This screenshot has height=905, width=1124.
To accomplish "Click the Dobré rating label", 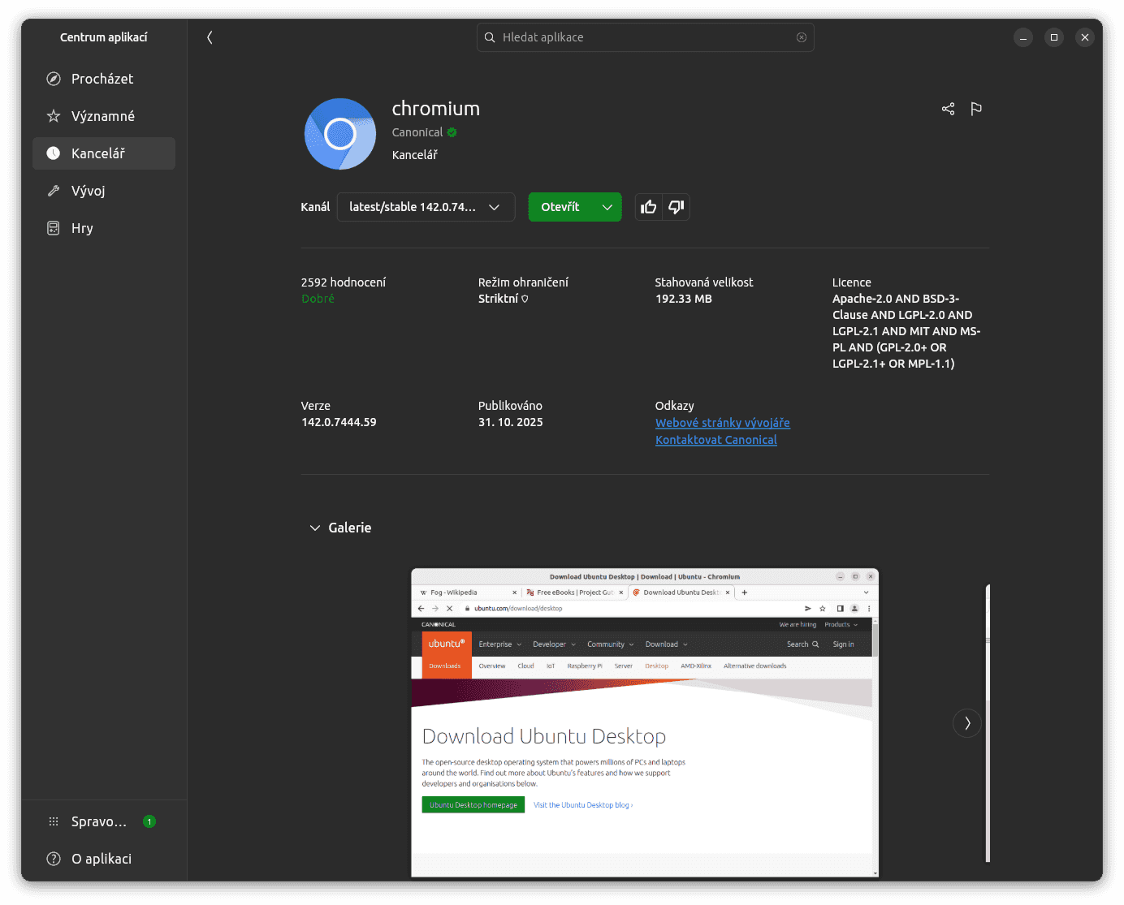I will 318,299.
